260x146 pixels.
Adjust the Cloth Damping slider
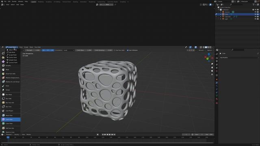click(103, 50)
